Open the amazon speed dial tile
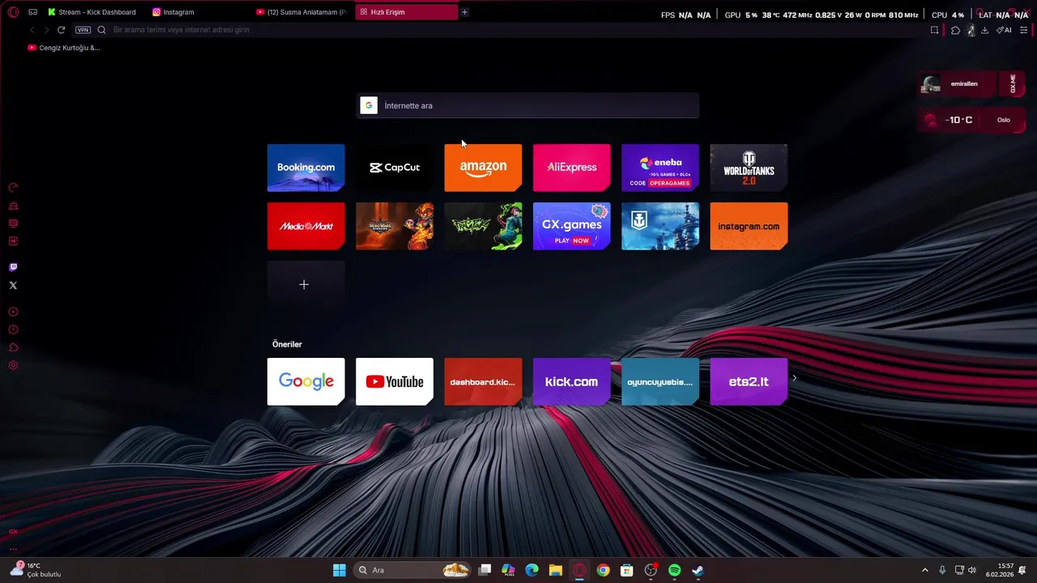 (483, 168)
